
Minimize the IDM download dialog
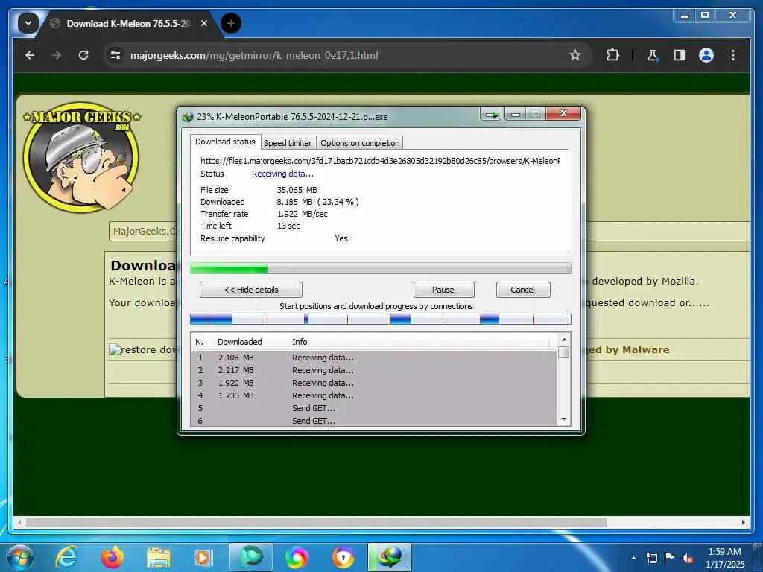(x=516, y=115)
